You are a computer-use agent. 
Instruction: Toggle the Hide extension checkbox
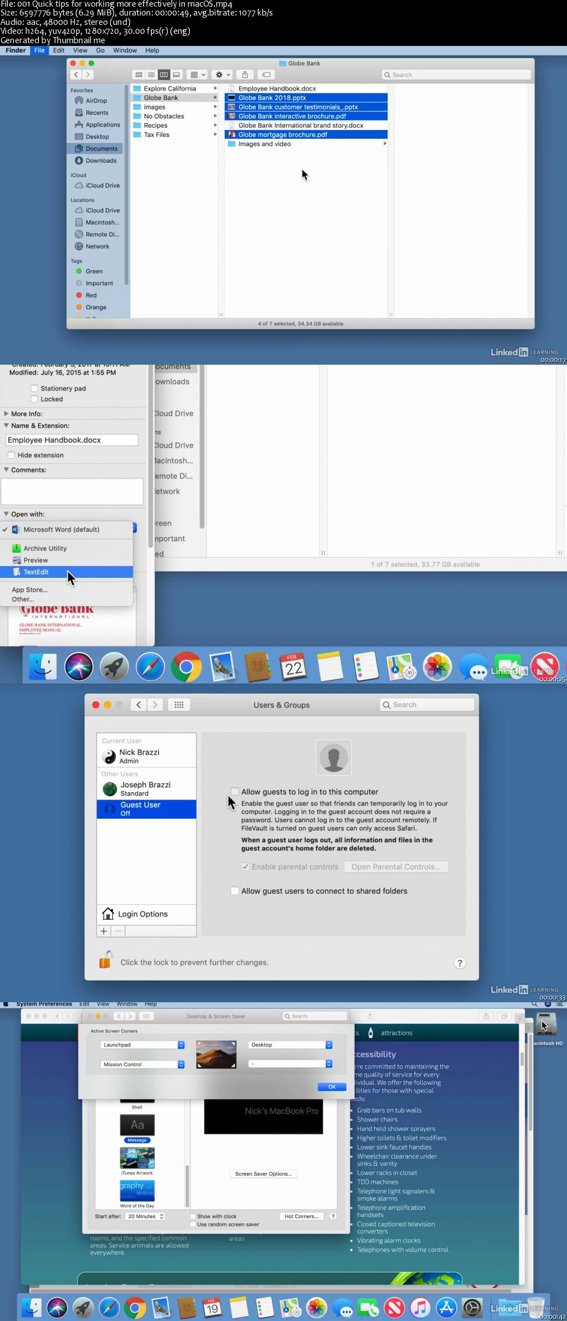11,455
